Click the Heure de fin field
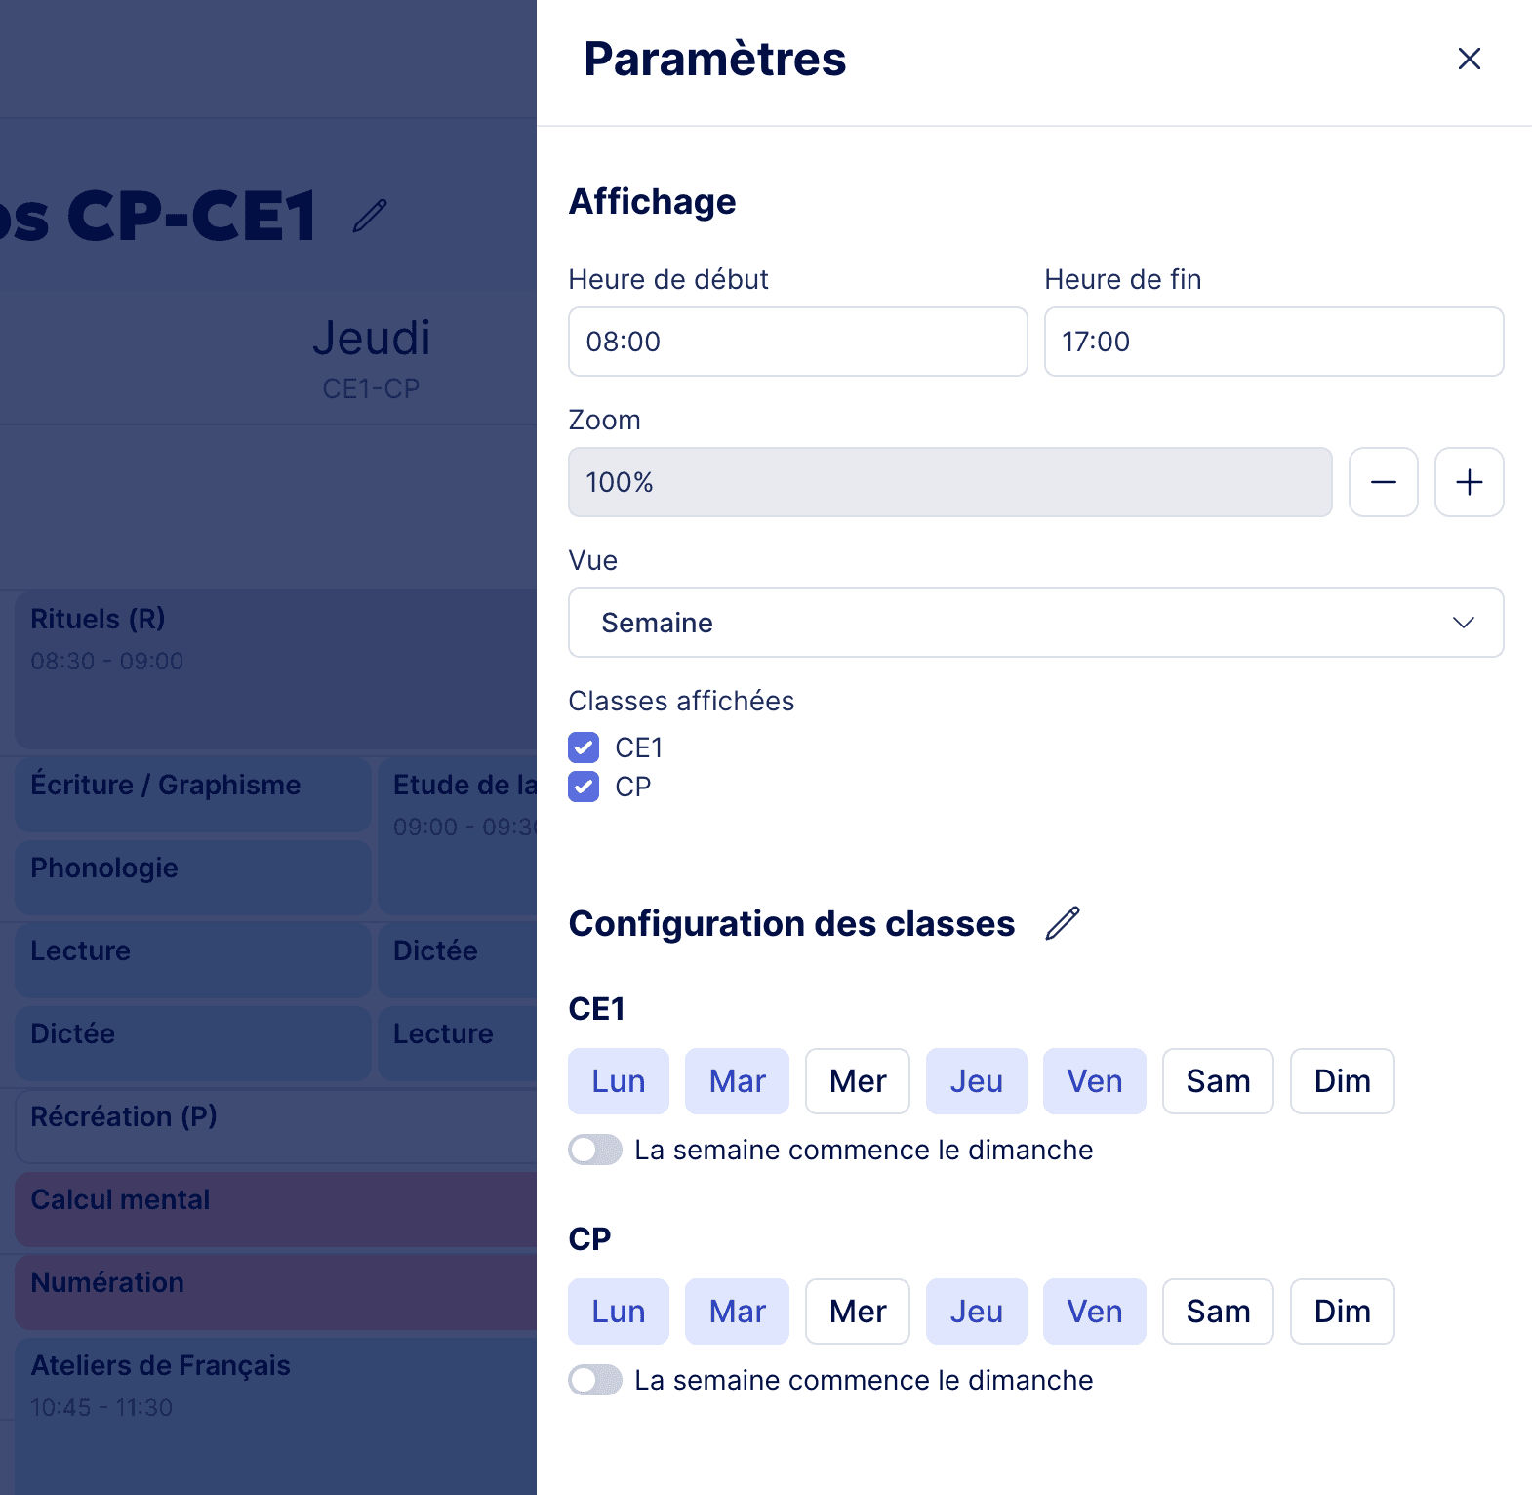The height and width of the screenshot is (1495, 1532). [x=1273, y=342]
